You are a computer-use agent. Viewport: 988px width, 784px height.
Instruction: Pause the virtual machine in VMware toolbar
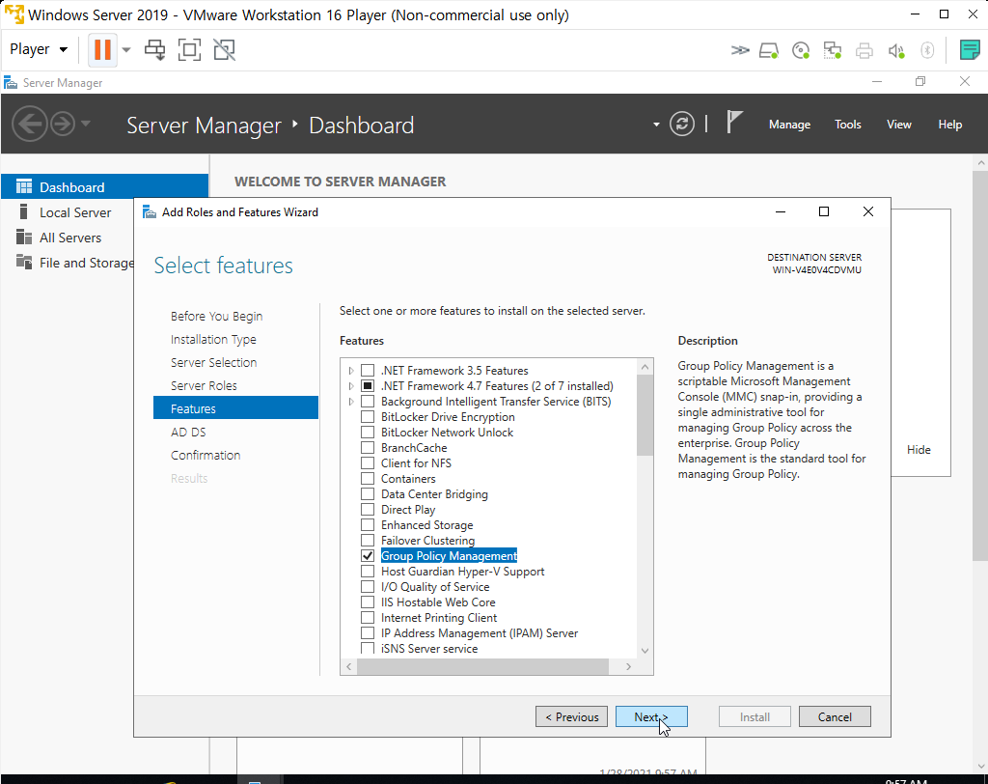tap(102, 49)
